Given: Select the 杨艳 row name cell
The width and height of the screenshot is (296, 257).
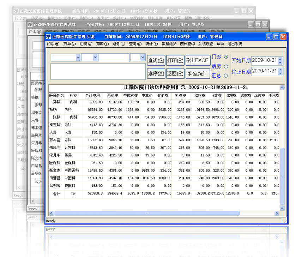Looking at the screenshot, I should coord(57,109).
